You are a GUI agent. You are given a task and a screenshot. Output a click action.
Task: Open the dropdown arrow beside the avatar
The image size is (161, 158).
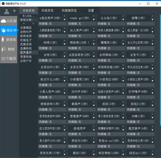(14, 11)
